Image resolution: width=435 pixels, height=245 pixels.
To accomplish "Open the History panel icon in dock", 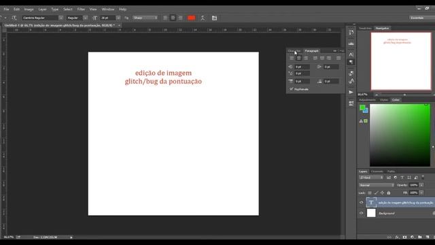I will coord(351,33).
